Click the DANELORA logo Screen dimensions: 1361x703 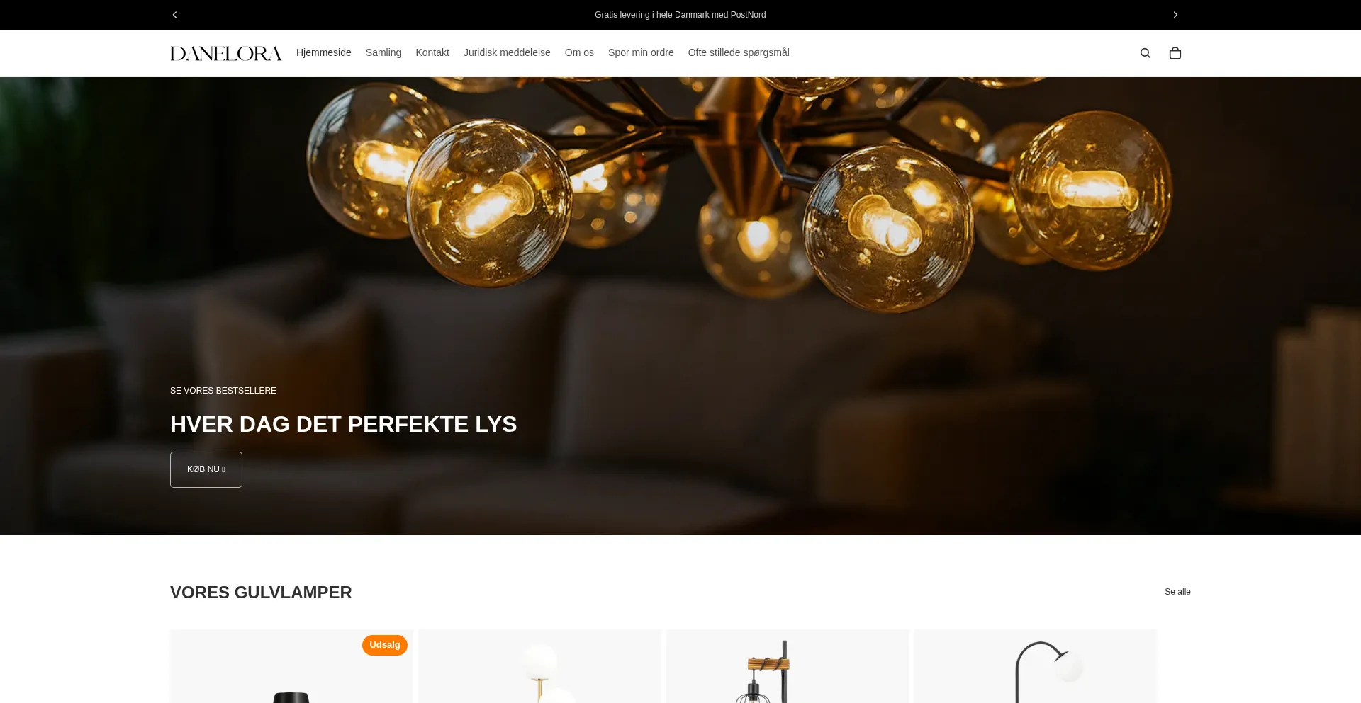(x=226, y=53)
